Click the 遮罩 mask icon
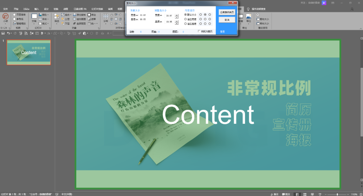The width and height of the screenshot is (363, 196). 89,19
